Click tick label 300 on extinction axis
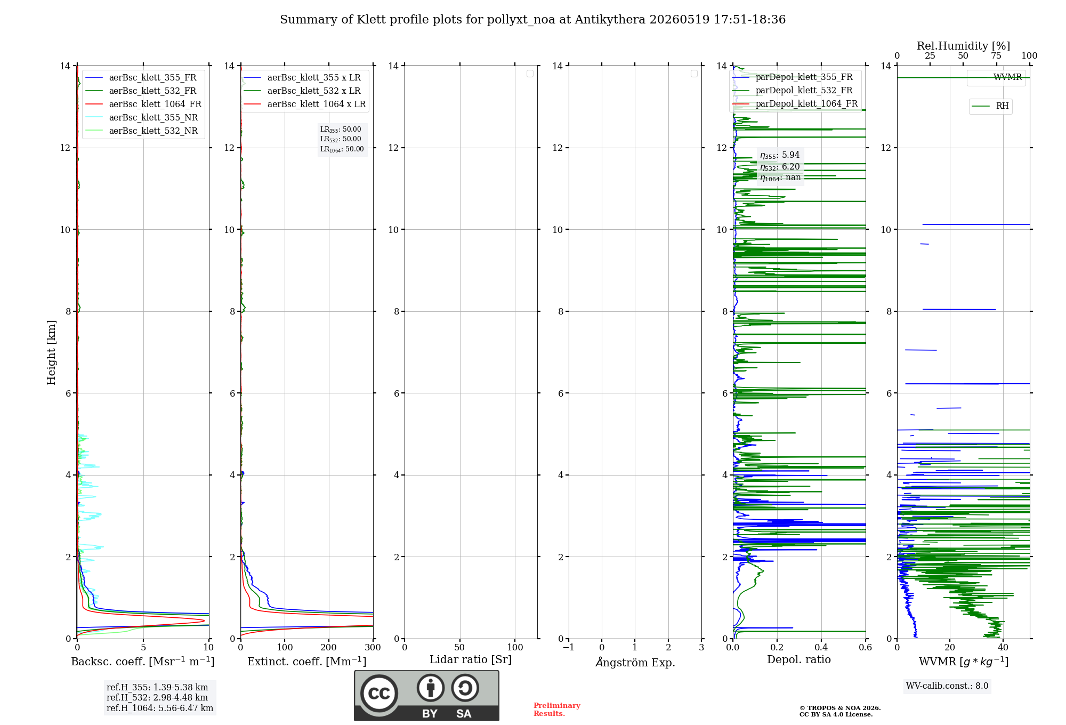The image size is (1066, 725). (x=373, y=648)
